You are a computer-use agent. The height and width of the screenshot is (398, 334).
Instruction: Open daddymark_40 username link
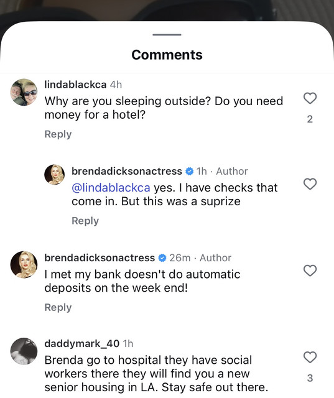(82, 343)
